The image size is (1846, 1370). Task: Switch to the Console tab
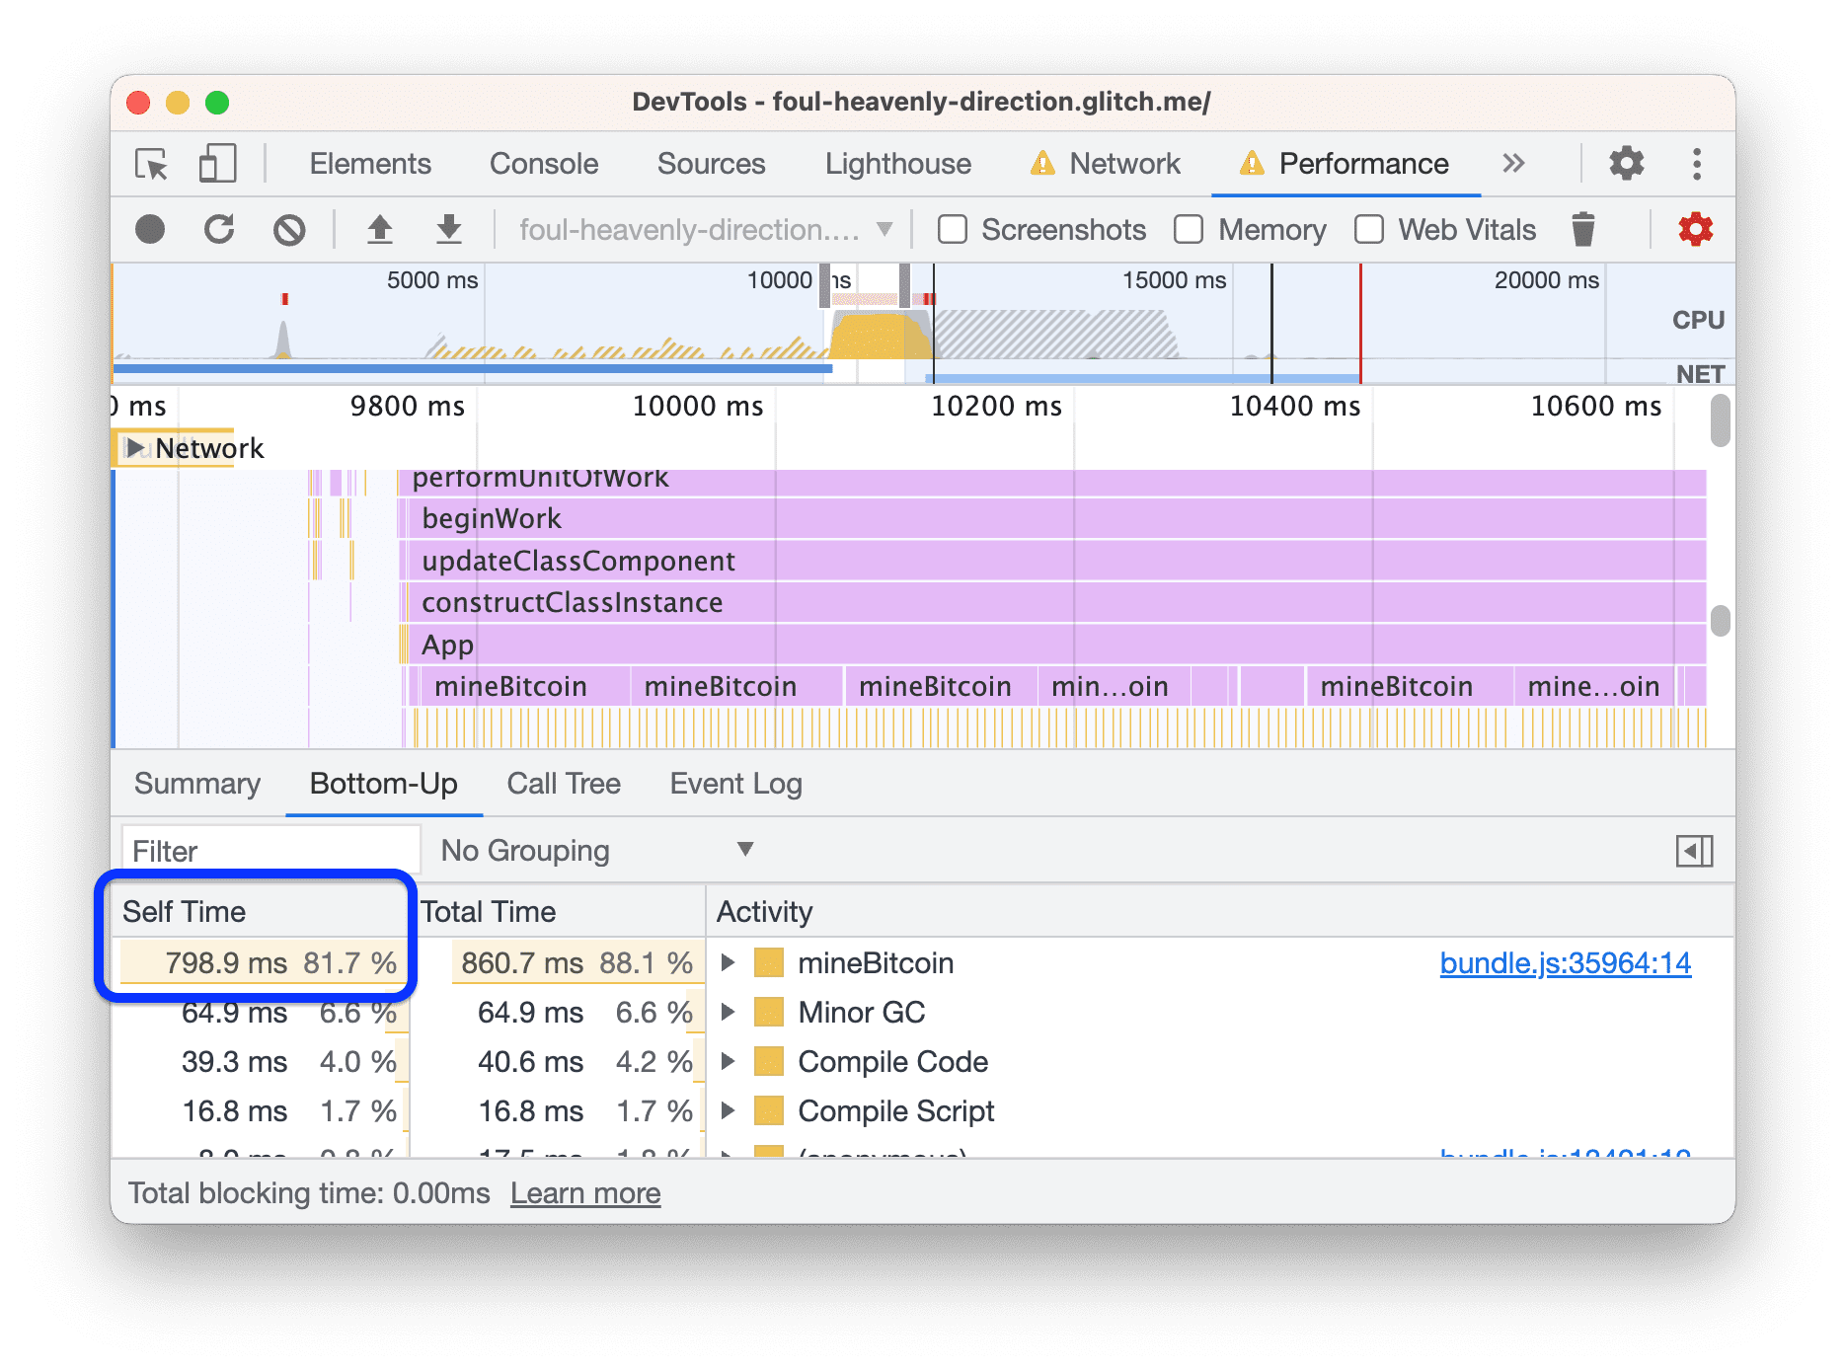point(544,164)
